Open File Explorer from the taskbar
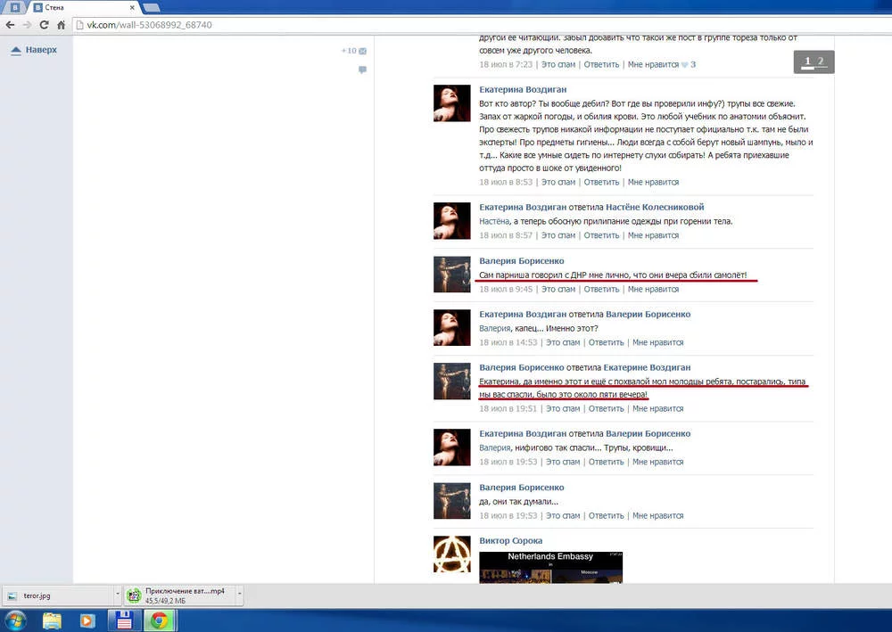Image resolution: width=892 pixels, height=632 pixels. (52, 620)
